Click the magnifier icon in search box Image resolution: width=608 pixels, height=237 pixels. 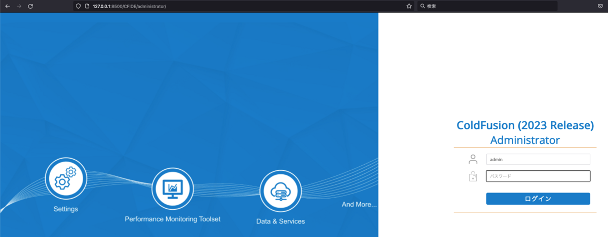coord(423,6)
